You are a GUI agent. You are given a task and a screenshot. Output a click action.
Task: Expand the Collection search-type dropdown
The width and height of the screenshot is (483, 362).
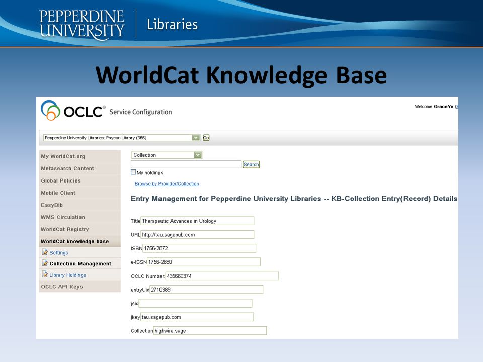coord(167,155)
